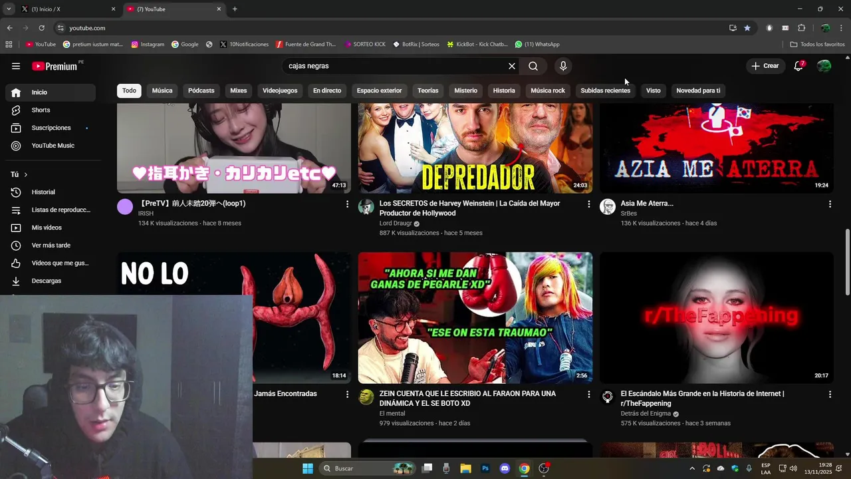The image size is (851, 479).
Task: Open Listas de reproducción in the sidebar
Action: pyautogui.click(x=51, y=210)
